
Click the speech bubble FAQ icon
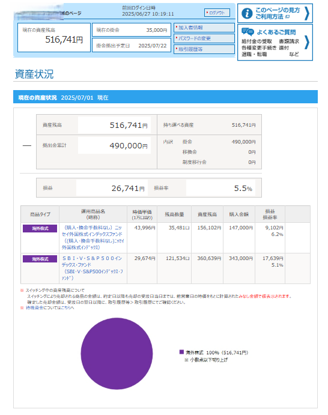point(248,32)
